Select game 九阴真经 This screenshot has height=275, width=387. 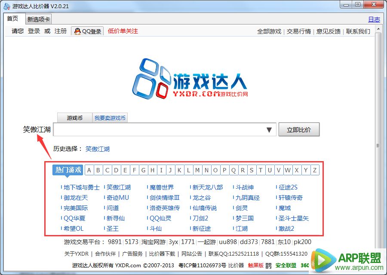tap(248, 198)
